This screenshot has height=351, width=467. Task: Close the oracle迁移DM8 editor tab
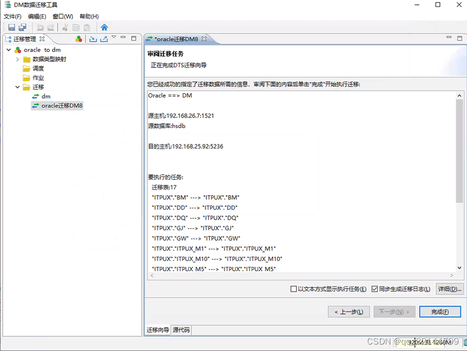204,39
